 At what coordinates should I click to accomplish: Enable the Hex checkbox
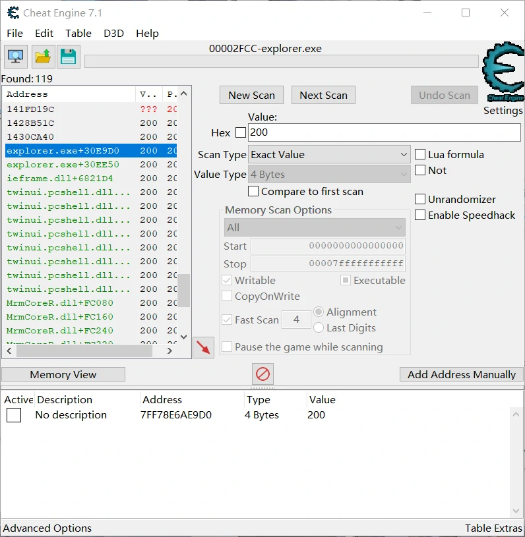pos(241,133)
